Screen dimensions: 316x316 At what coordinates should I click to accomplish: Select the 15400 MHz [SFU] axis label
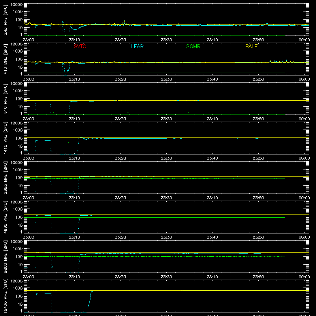click(5, 296)
